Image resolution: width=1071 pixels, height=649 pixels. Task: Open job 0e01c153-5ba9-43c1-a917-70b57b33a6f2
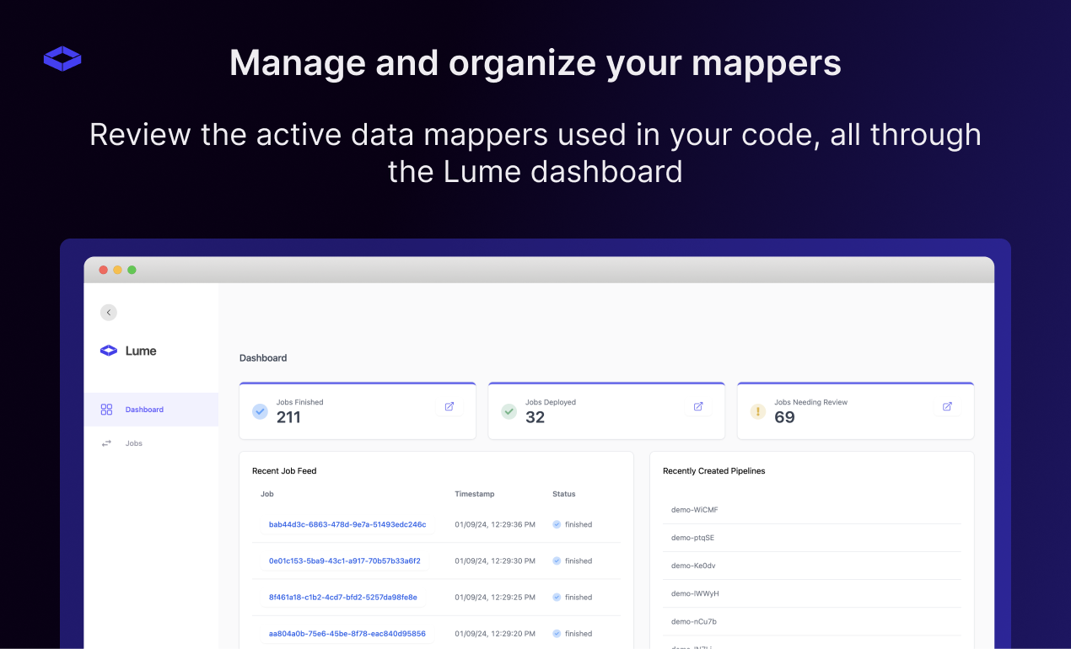tap(345, 560)
